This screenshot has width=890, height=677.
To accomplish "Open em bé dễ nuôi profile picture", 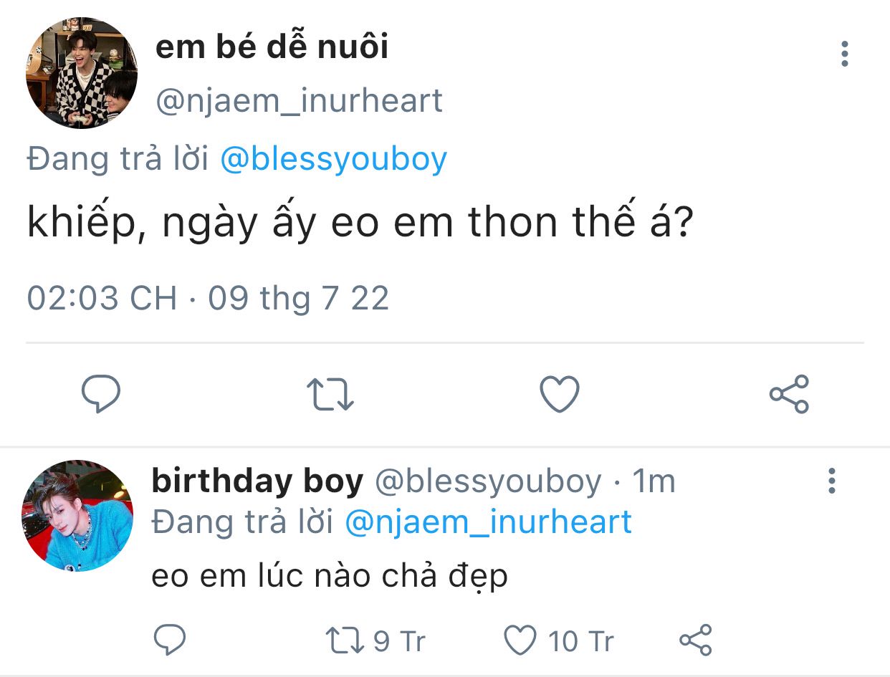I will [81, 73].
